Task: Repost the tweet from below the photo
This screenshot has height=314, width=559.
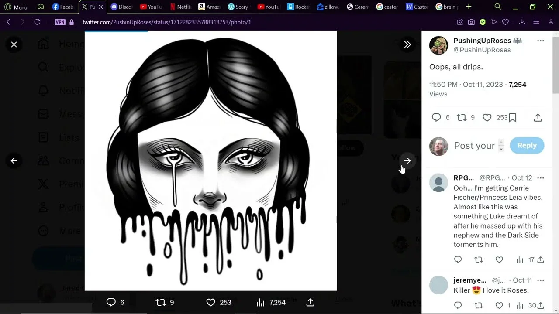Action: [x=161, y=302]
